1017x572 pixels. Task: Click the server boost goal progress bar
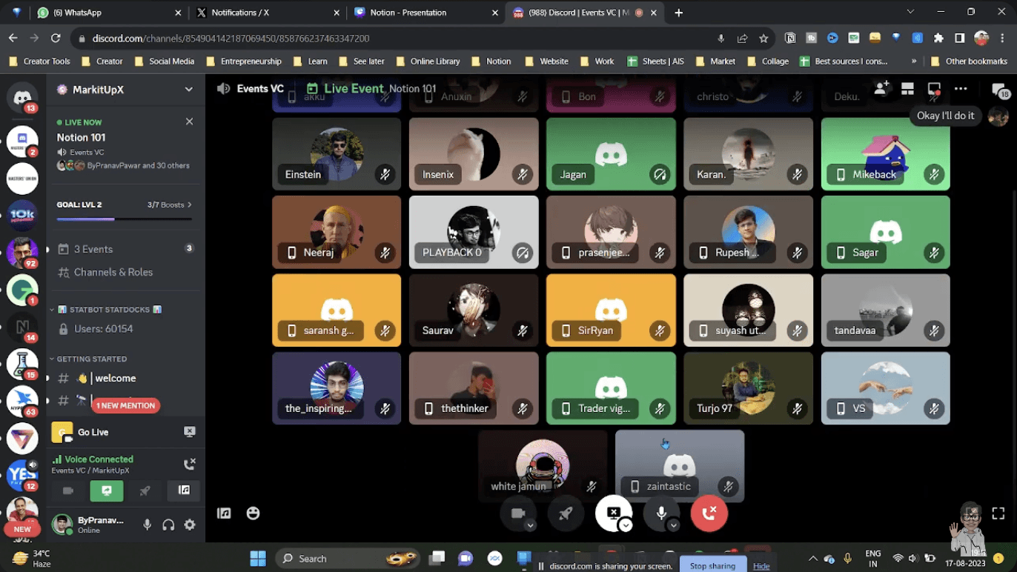tap(125, 219)
